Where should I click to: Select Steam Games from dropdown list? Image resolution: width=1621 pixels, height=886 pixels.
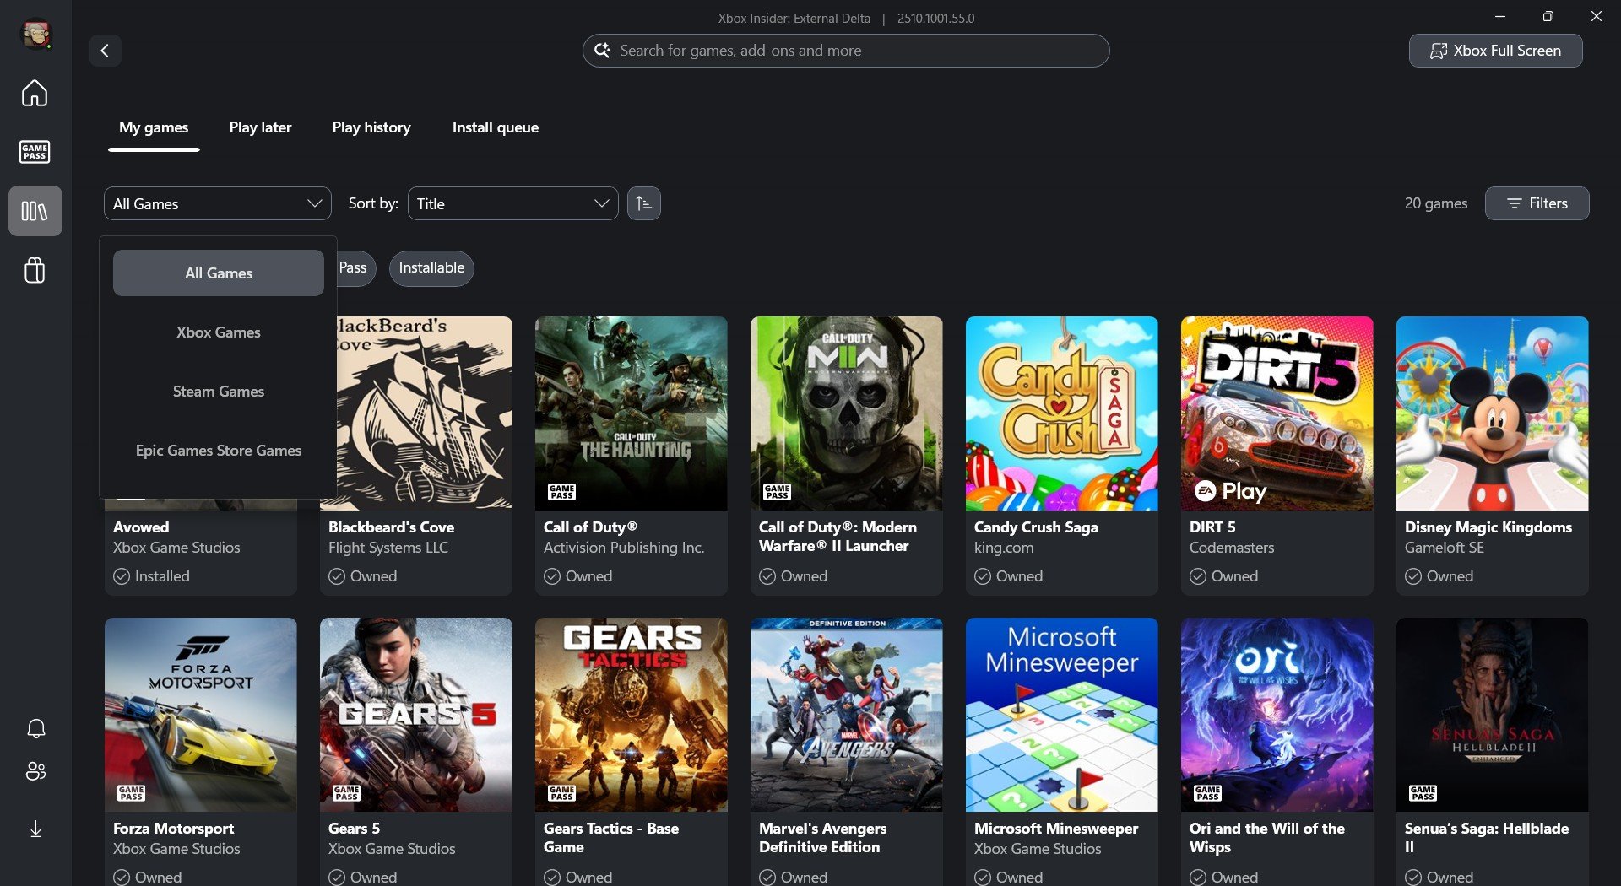[218, 392]
